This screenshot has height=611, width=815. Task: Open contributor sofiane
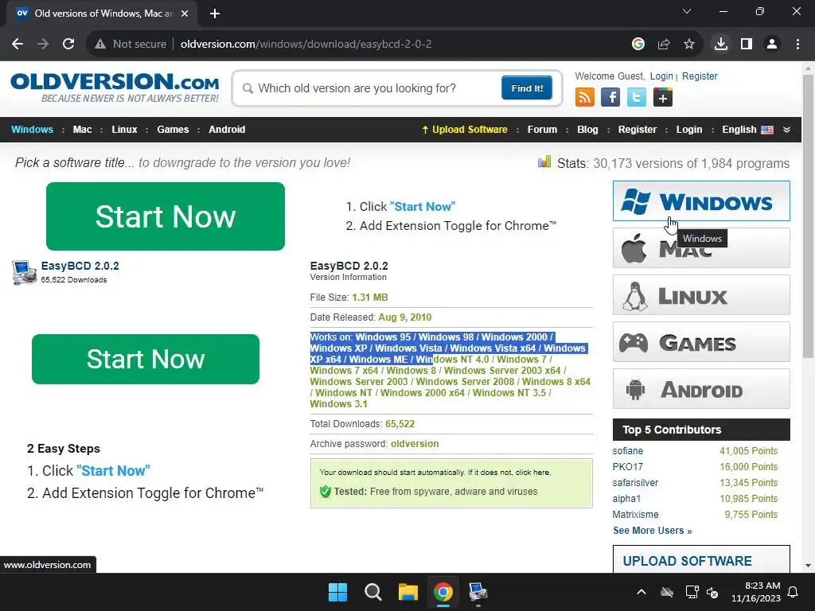[x=627, y=451]
